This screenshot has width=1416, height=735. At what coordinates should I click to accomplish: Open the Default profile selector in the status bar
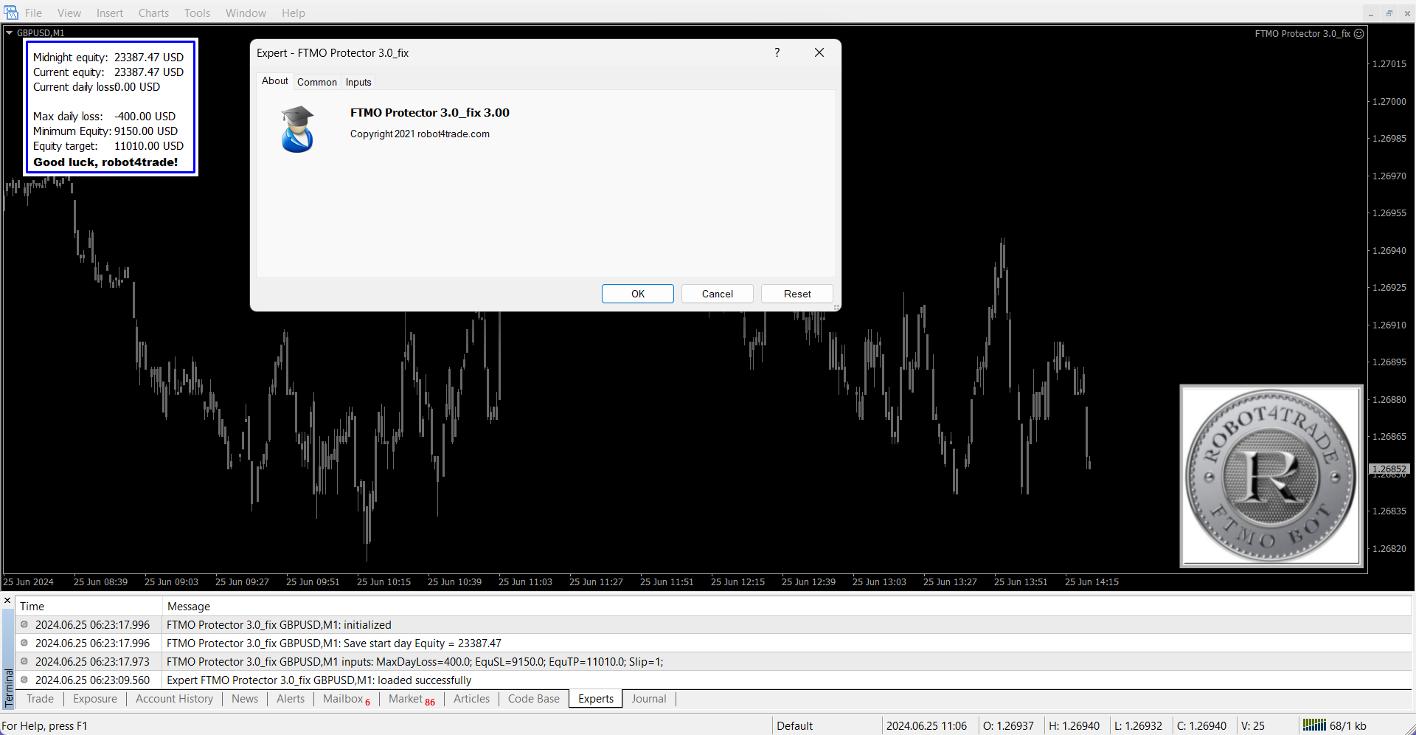click(794, 725)
